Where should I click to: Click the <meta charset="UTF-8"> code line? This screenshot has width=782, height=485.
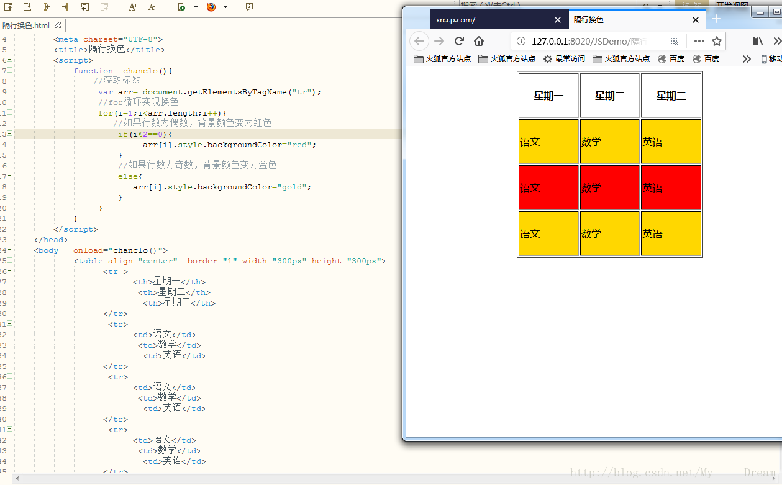(108, 39)
